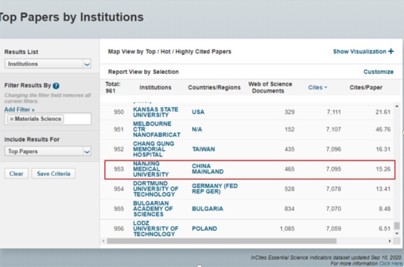This screenshot has height=267, width=404.
Task: Open Nanjing Medical University link
Action: pos(151,169)
